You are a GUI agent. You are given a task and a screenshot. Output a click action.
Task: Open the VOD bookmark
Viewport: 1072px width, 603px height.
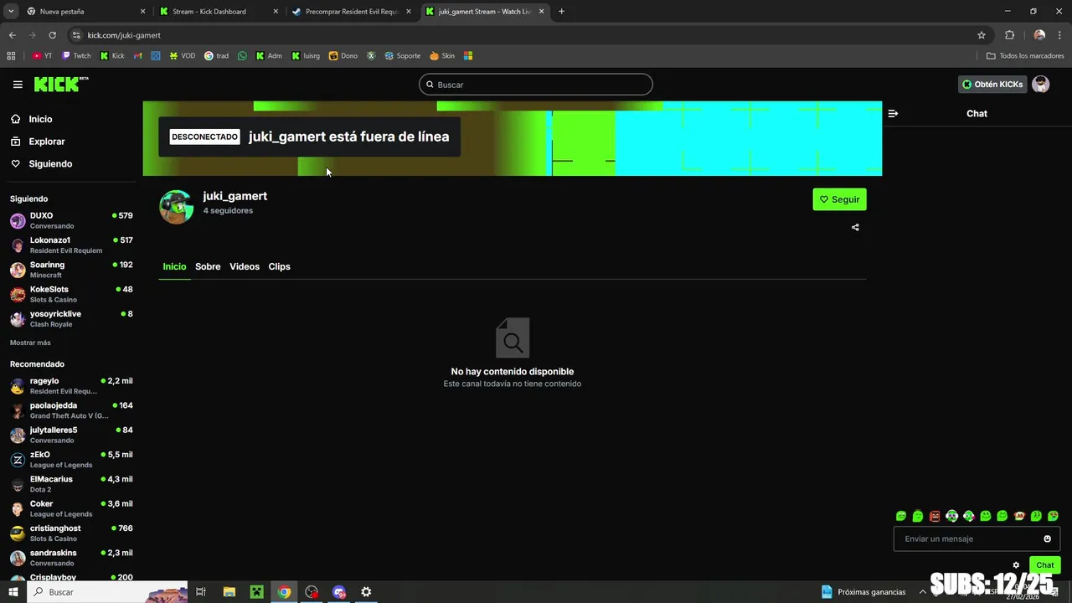[x=182, y=56]
